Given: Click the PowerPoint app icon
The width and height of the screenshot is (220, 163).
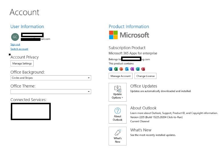Looking at the screenshot, I should [x=121, y=69].
